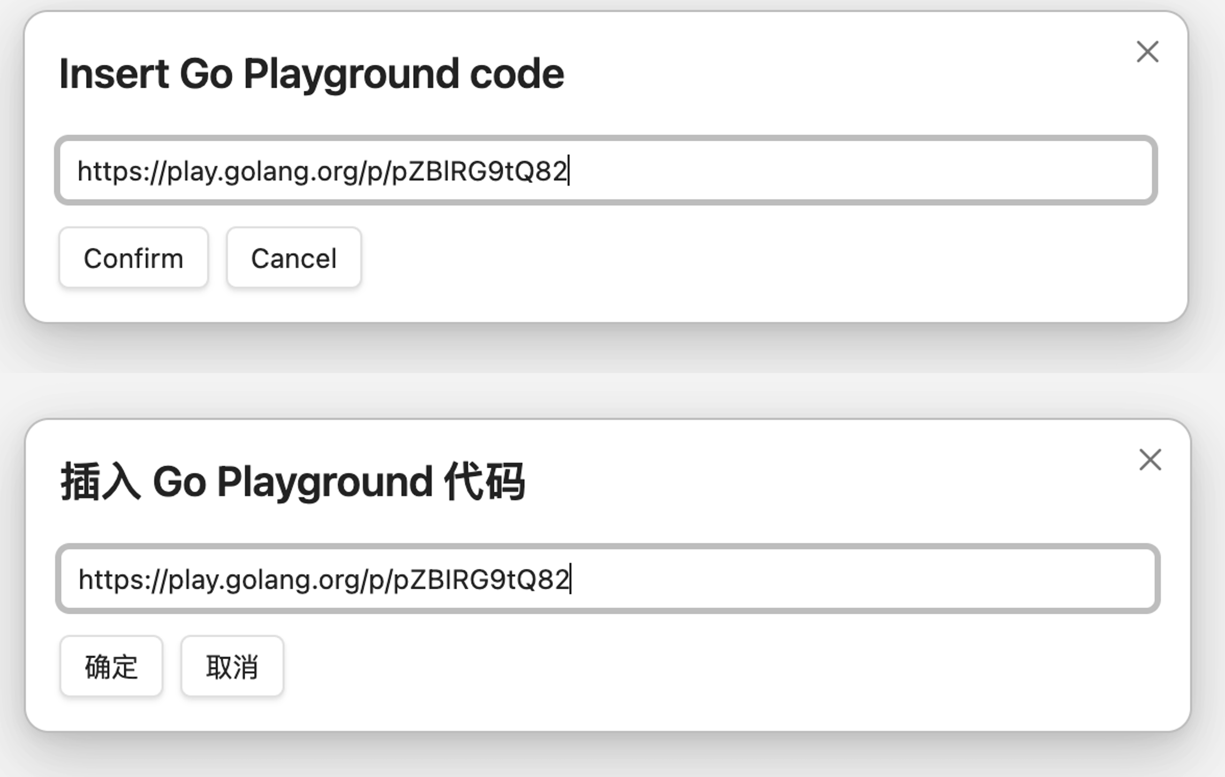Close the Chinese 插入 Go Playground dialog
Image resolution: width=1225 pixels, height=777 pixels.
point(1150,460)
